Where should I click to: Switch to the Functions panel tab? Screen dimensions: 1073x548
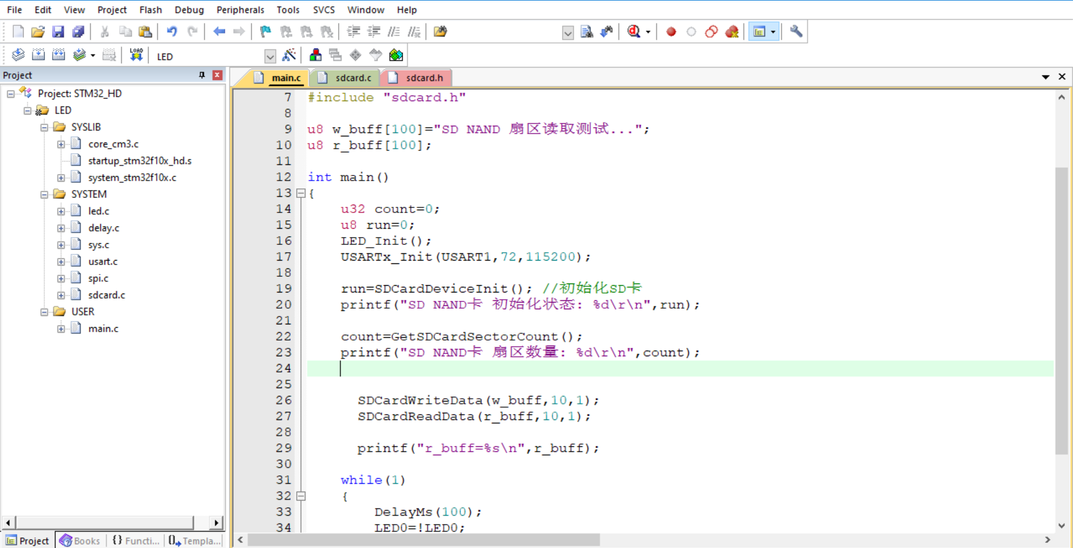pos(135,541)
